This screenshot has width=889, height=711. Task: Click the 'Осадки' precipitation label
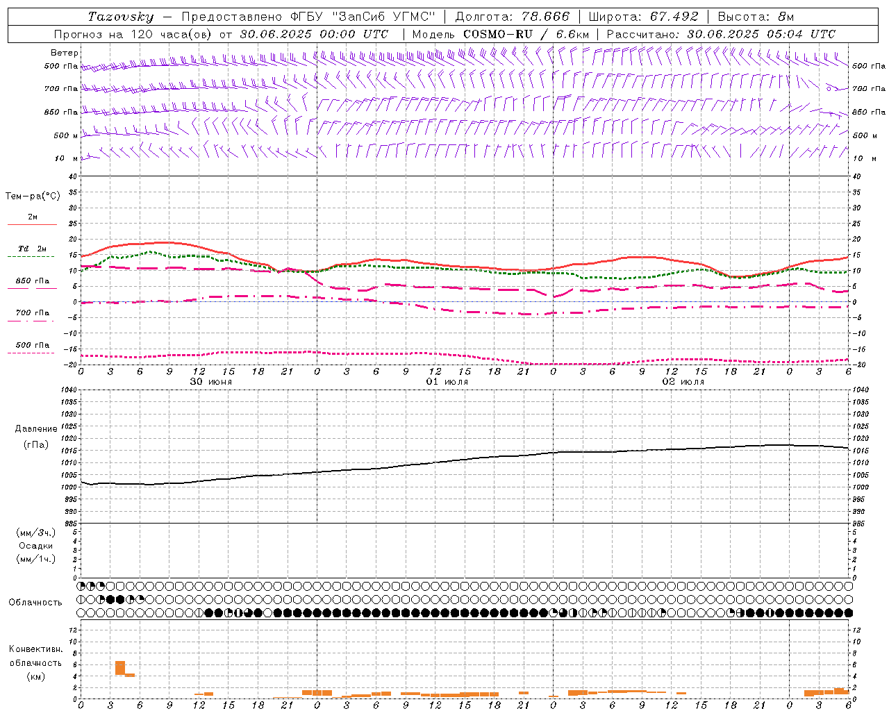pyautogui.click(x=36, y=546)
